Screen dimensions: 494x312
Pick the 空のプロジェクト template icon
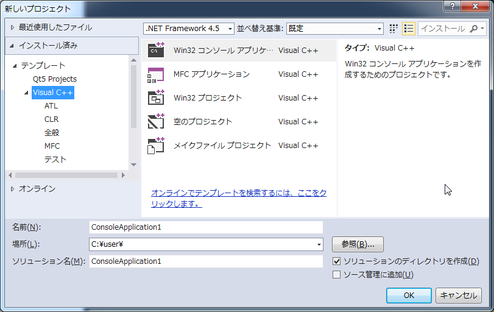[156, 122]
